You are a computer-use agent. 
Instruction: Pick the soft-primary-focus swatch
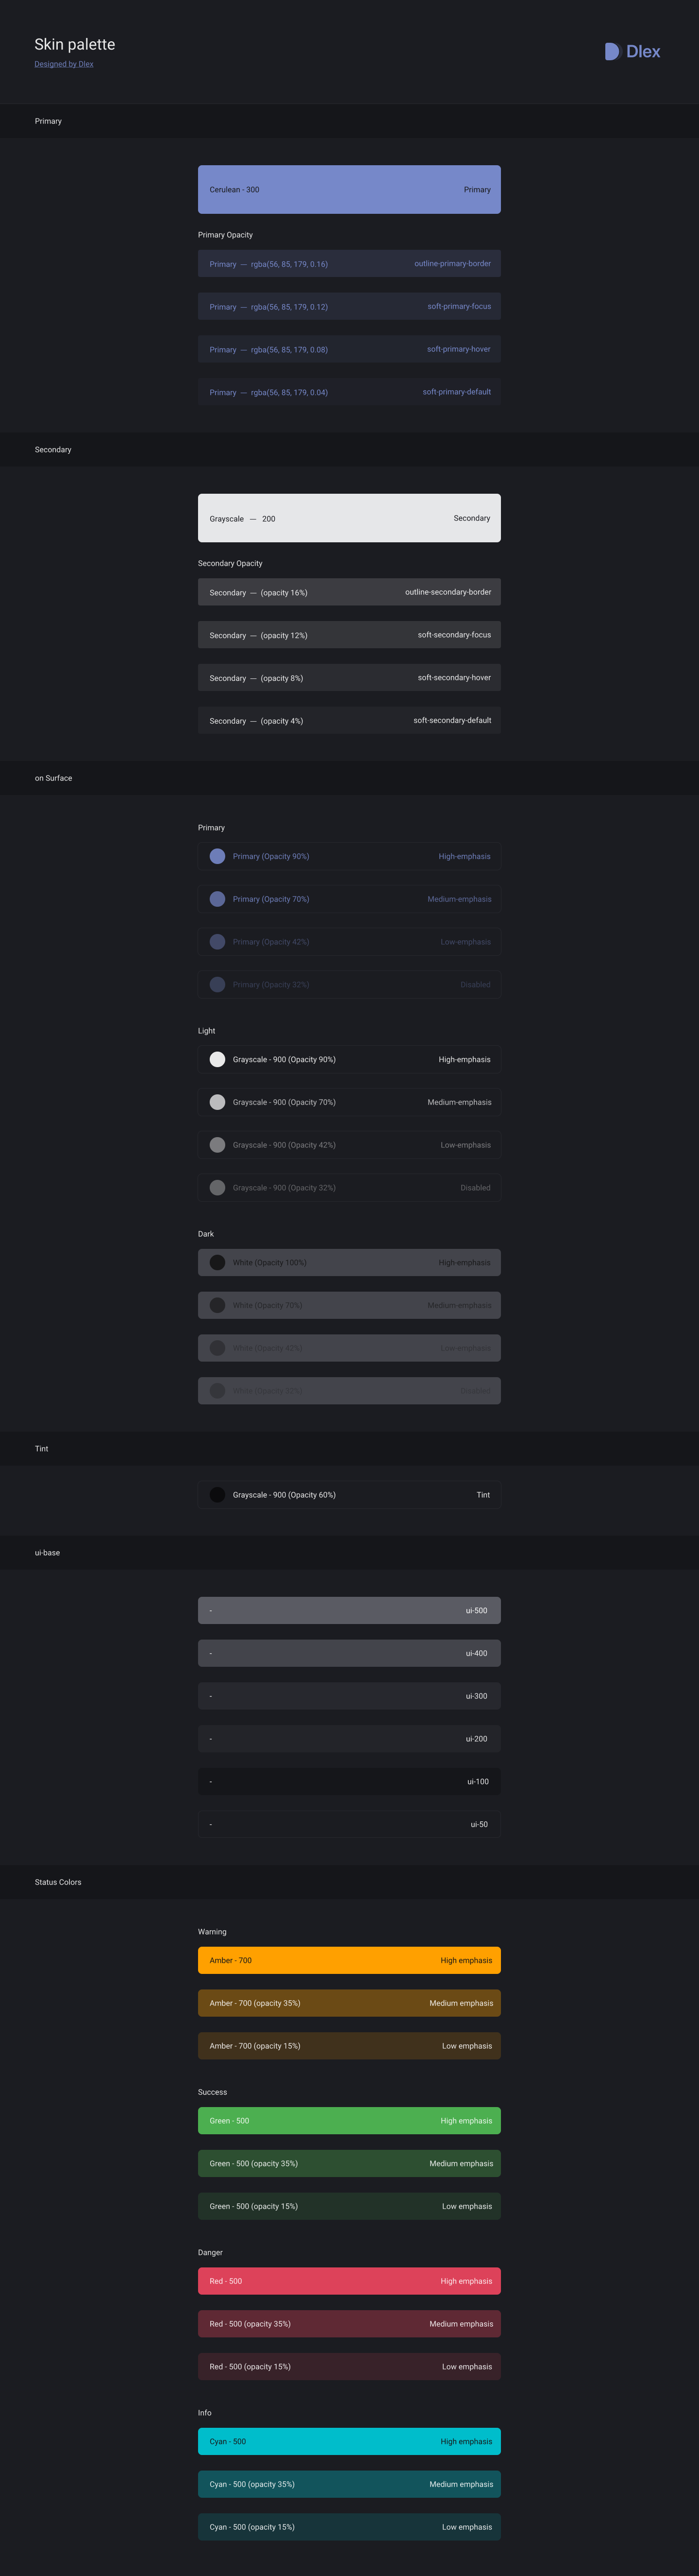click(x=349, y=307)
